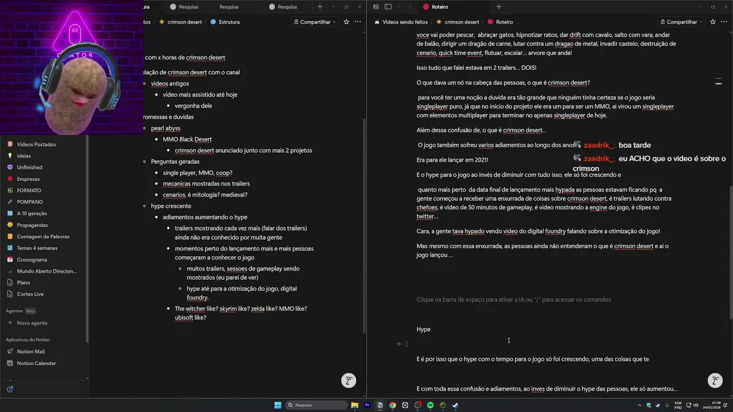733x412 pixels.
Task: Click the 'pearl abyss' bullet item
Action: [x=165, y=128]
